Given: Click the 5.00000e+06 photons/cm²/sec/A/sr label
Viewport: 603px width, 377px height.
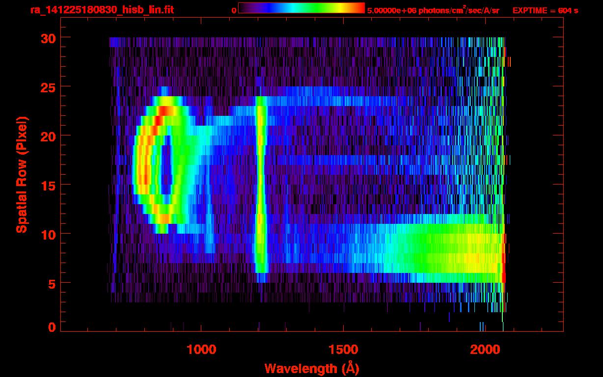Looking at the screenshot, I should click(x=433, y=10).
